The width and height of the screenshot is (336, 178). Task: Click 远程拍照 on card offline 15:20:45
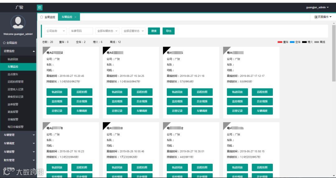(82, 92)
